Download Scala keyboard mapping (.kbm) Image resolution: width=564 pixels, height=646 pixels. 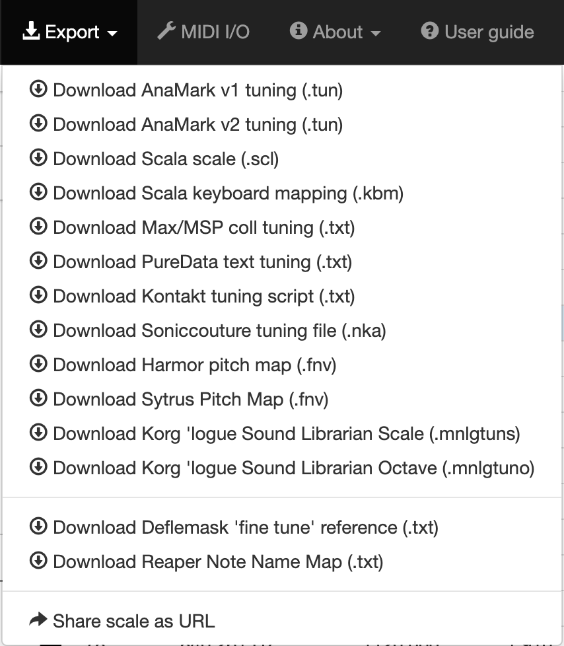[x=228, y=193]
